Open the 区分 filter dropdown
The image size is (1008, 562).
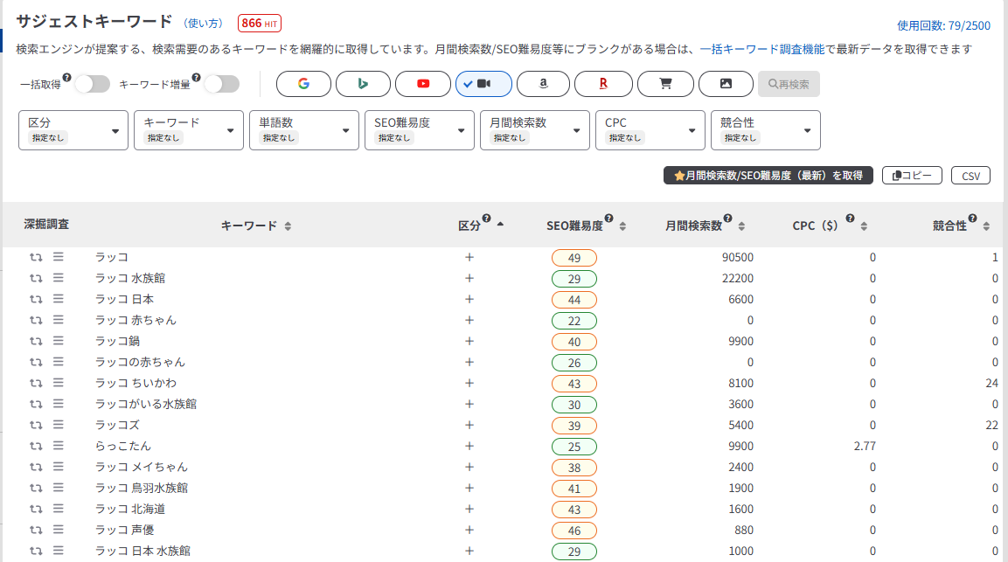[x=73, y=129]
